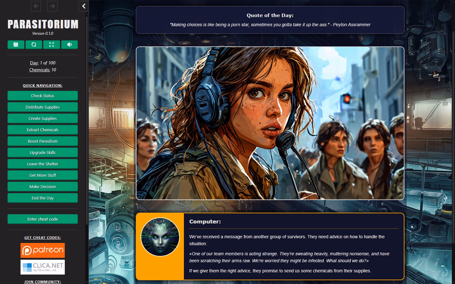Open the Boost Parasitism option
Screen dimensions: 455x284
(x=43, y=141)
